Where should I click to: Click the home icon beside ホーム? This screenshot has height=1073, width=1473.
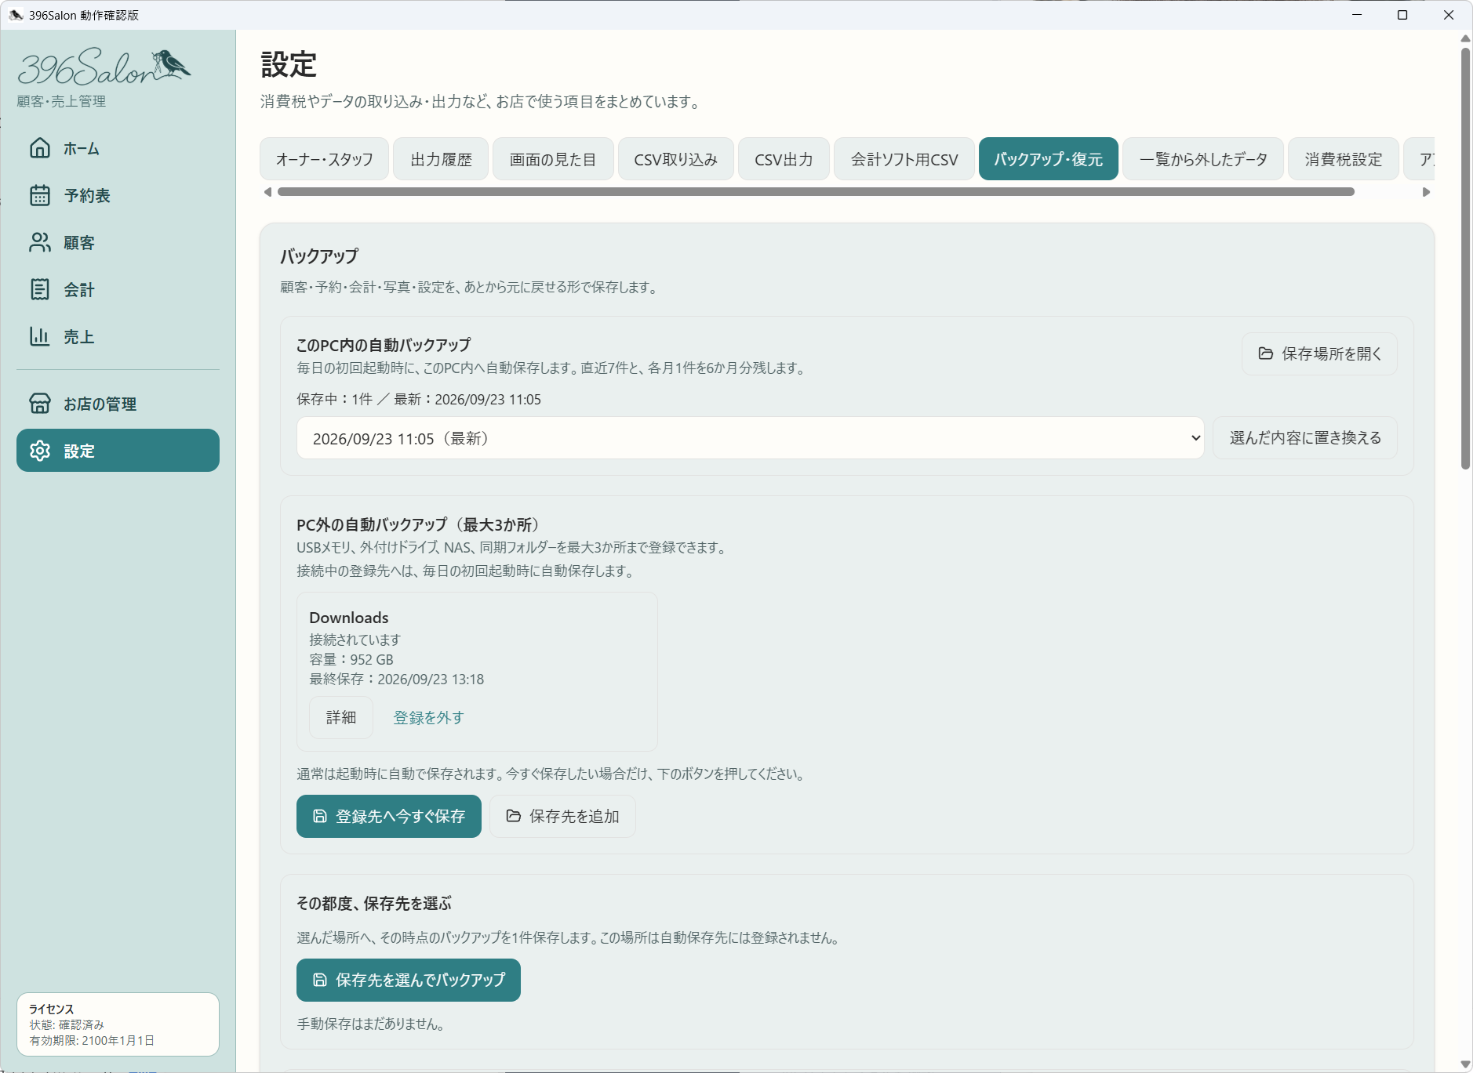coord(40,148)
